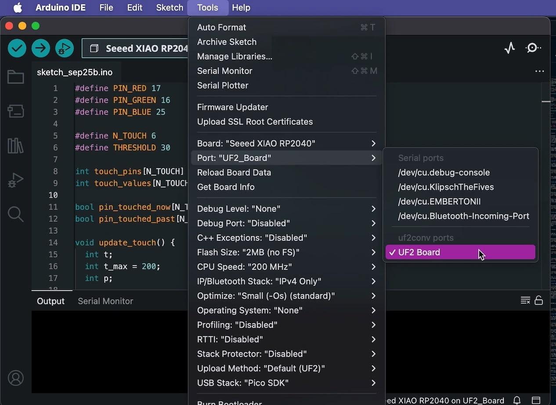Toggle output word wrap icon
Image resolution: width=556 pixels, height=405 pixels.
tap(525, 300)
